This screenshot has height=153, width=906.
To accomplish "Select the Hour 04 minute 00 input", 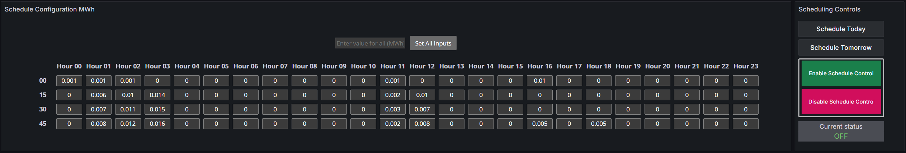I will pyautogui.click(x=187, y=81).
